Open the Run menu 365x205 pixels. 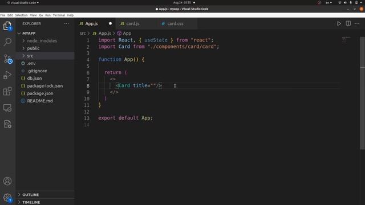click(x=48, y=15)
